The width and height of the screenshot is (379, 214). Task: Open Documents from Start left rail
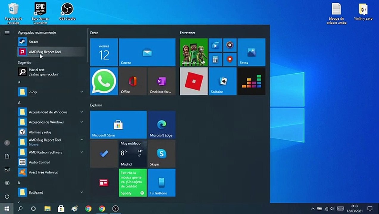point(7,156)
